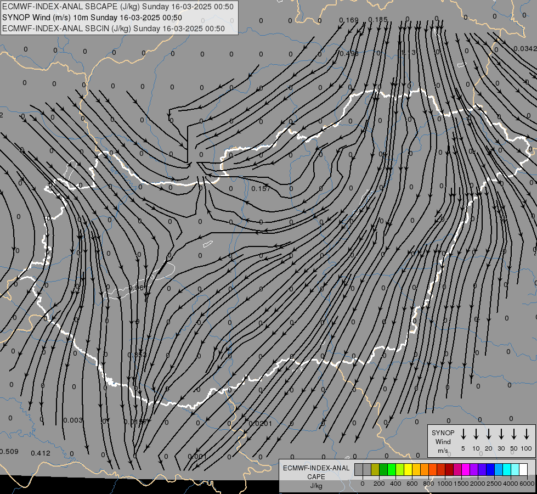Select the wind arrow above the 5 label
The width and height of the screenshot is (537, 494).
pyautogui.click(x=463, y=434)
